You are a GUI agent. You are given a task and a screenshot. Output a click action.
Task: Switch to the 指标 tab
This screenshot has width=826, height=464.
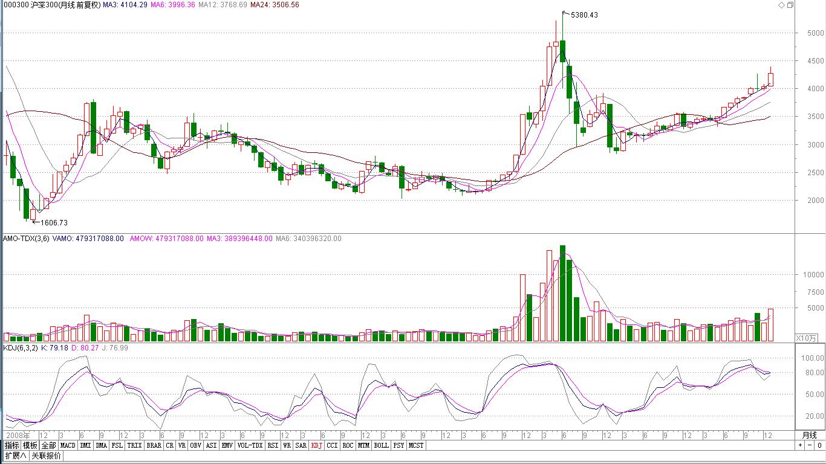pos(11,445)
